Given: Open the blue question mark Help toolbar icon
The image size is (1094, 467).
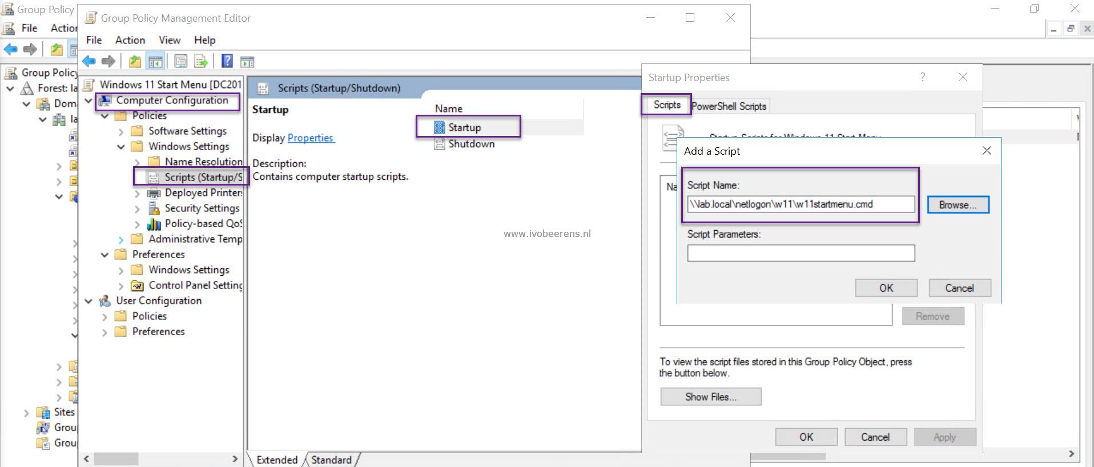Looking at the screenshot, I should click(227, 61).
